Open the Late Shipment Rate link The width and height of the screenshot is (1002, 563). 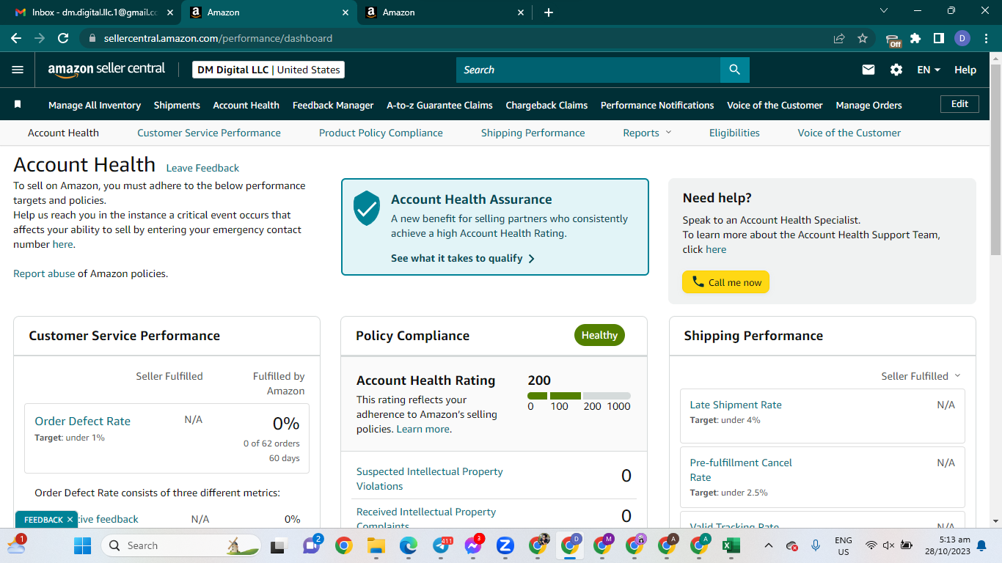(736, 405)
